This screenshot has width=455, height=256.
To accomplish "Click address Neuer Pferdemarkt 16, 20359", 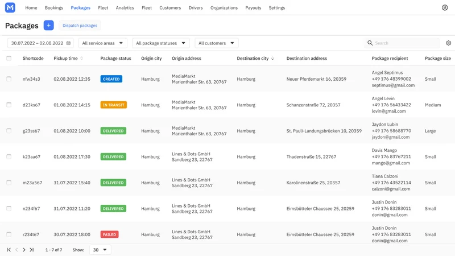I will click(316, 79).
